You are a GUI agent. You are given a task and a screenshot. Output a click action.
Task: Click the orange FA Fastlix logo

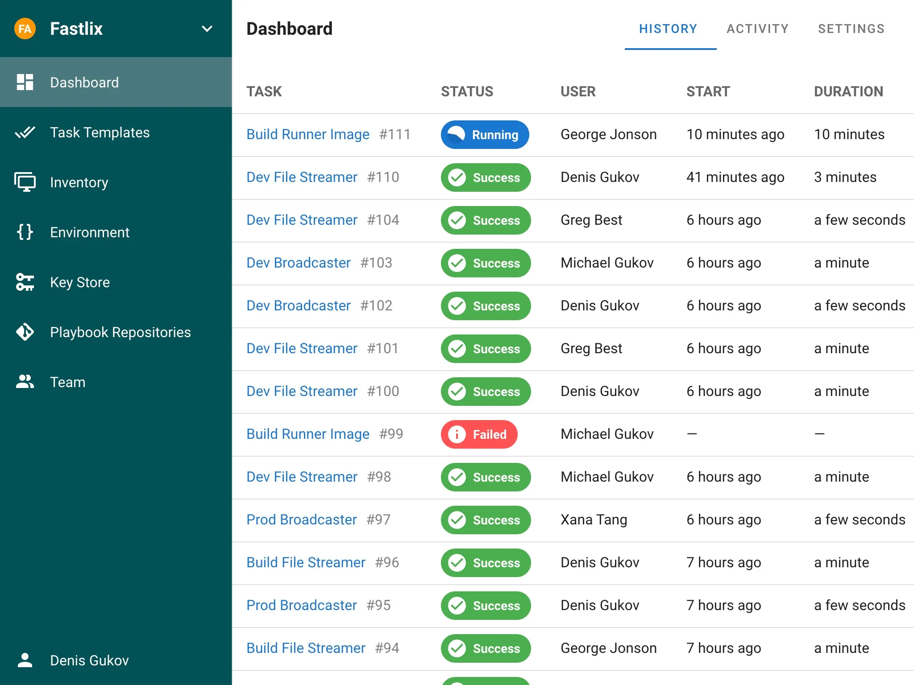pyautogui.click(x=25, y=29)
